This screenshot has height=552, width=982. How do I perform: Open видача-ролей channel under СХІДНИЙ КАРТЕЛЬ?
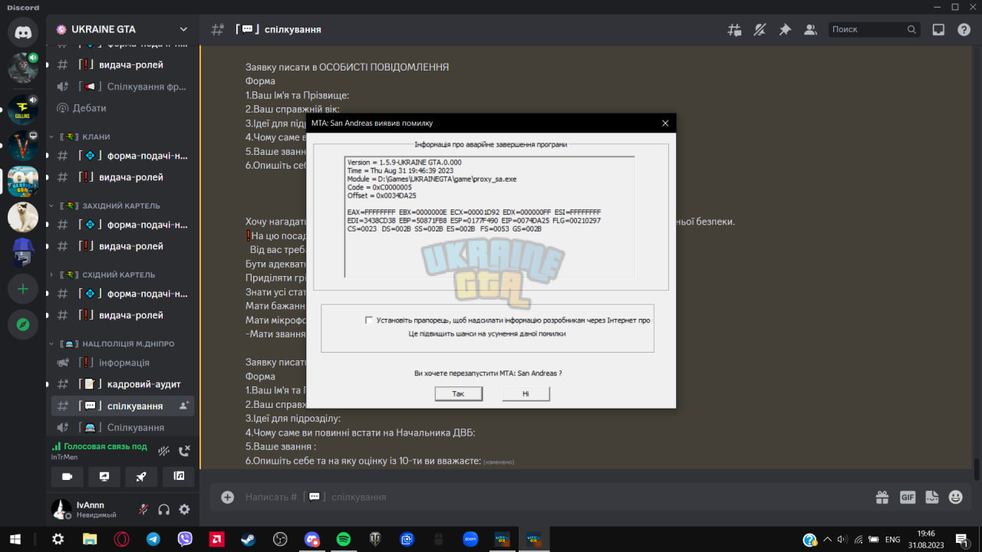click(123, 315)
